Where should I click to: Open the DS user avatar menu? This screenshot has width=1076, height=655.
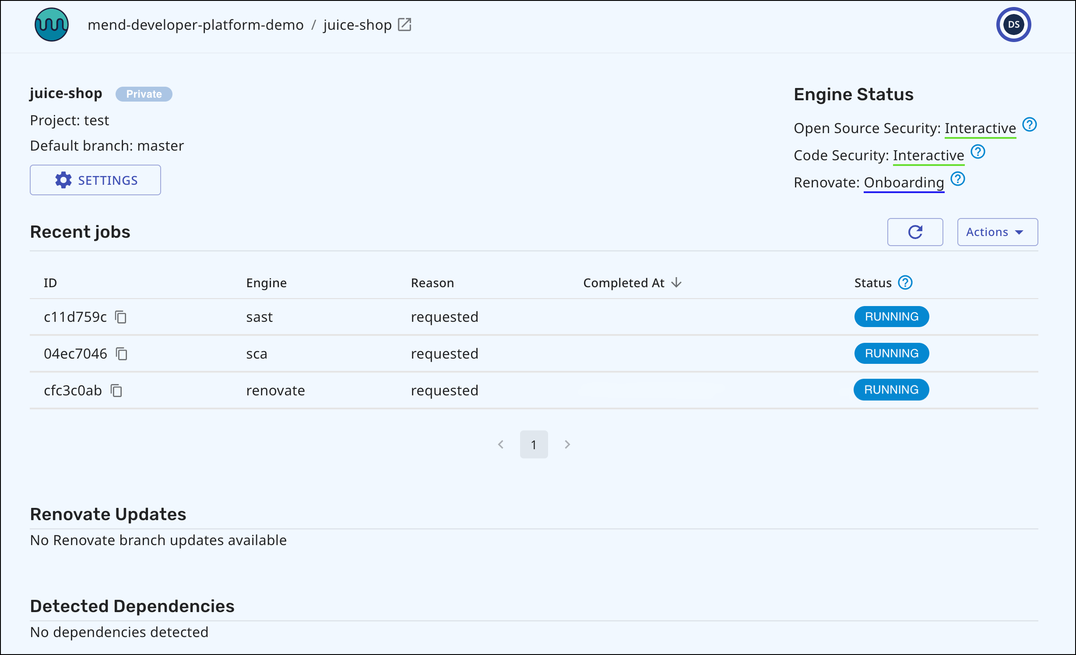click(x=1013, y=25)
